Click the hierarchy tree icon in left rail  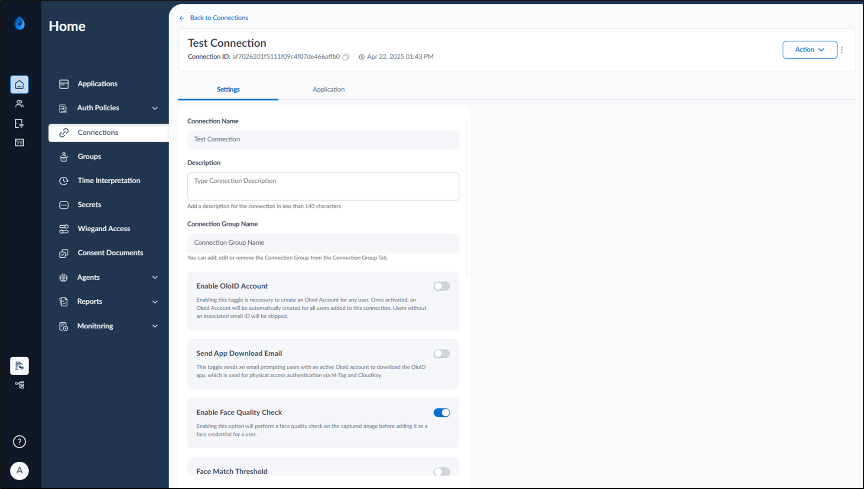19,385
